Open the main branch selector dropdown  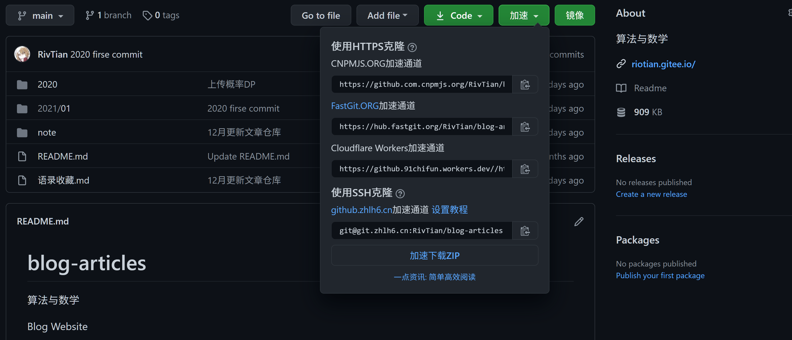click(x=40, y=15)
